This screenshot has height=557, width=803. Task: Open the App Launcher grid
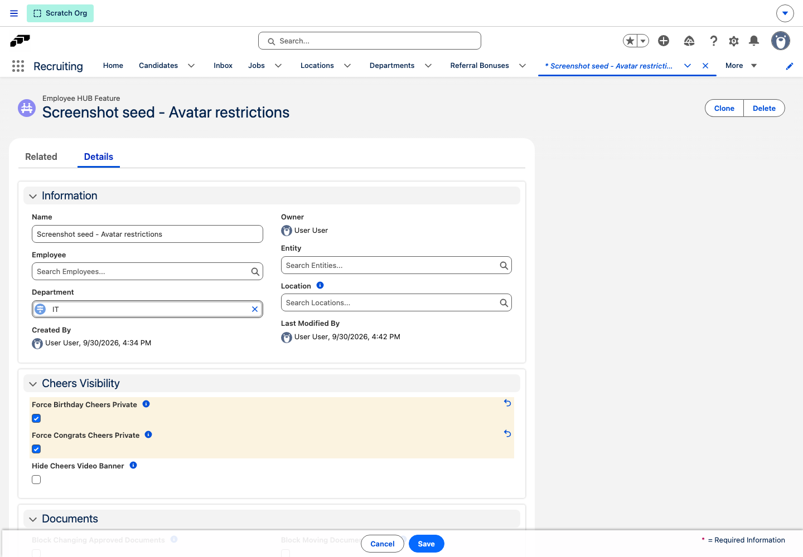click(x=18, y=66)
